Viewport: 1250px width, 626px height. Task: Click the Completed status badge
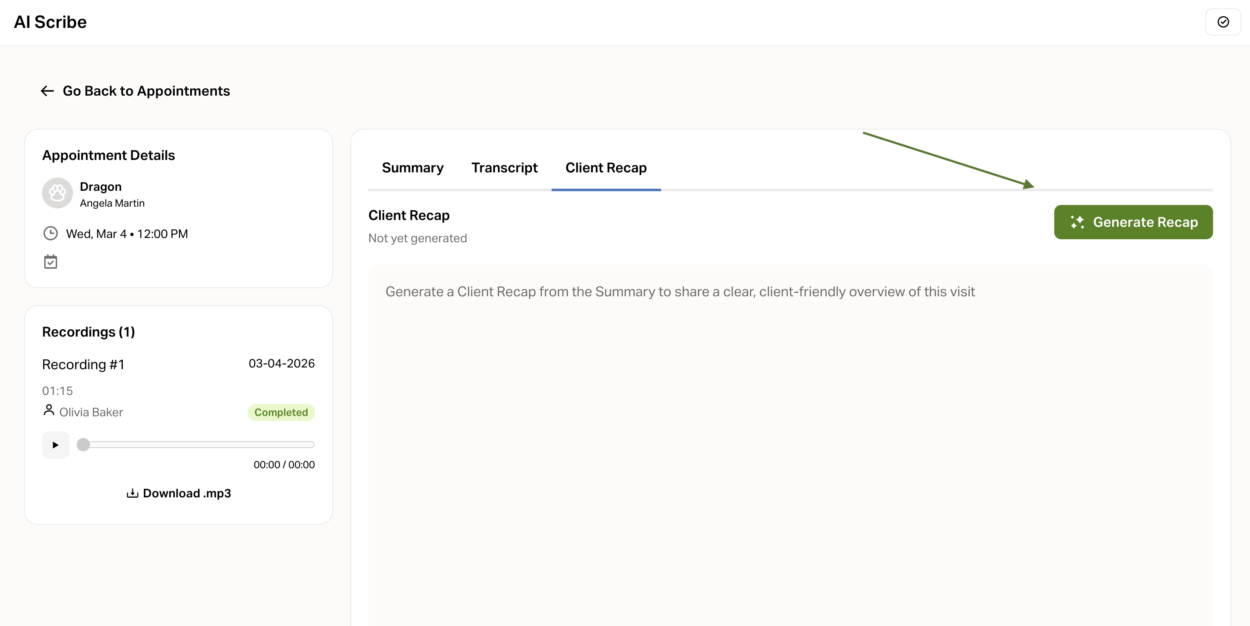[281, 412]
